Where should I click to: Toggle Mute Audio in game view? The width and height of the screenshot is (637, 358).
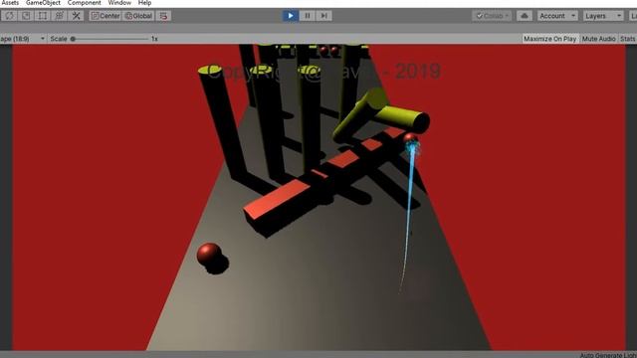(598, 39)
